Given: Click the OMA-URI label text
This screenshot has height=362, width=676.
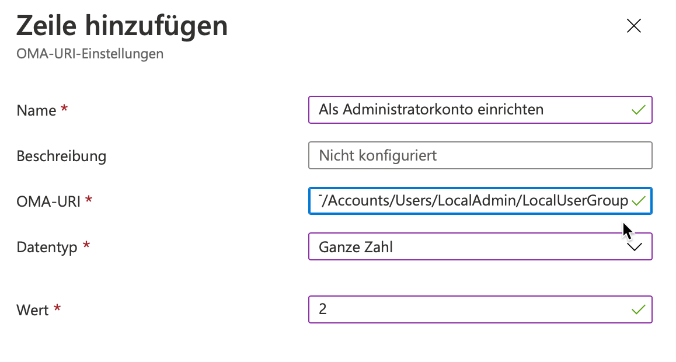Looking at the screenshot, I should (x=49, y=201).
